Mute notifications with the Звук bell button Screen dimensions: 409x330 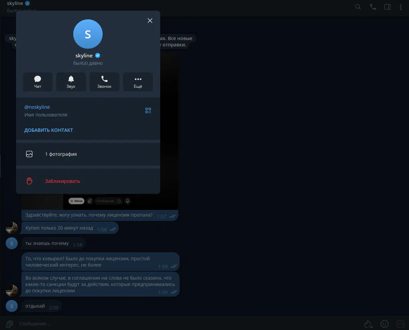pos(71,82)
